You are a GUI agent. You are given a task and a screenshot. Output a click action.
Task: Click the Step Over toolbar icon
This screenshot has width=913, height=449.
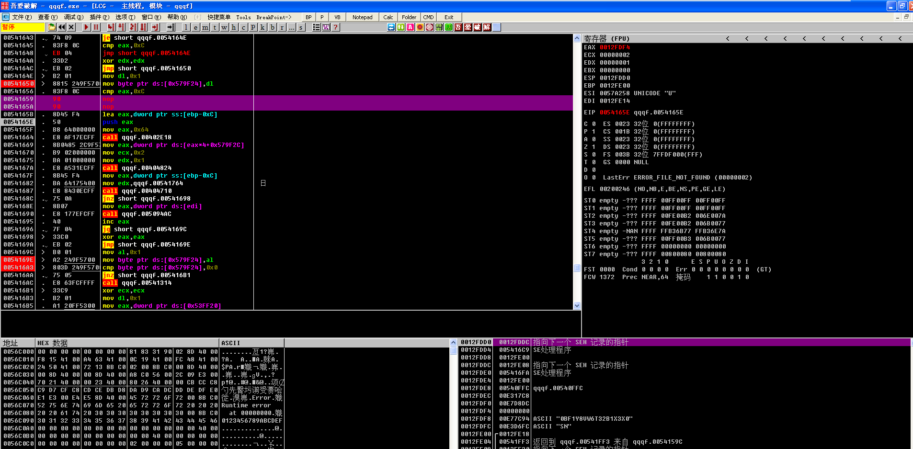(121, 27)
